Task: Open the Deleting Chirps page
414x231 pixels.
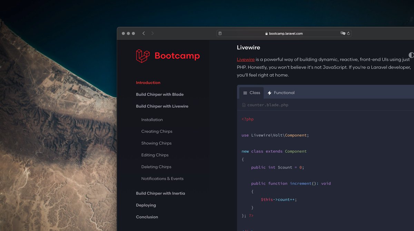Action: [x=156, y=166]
